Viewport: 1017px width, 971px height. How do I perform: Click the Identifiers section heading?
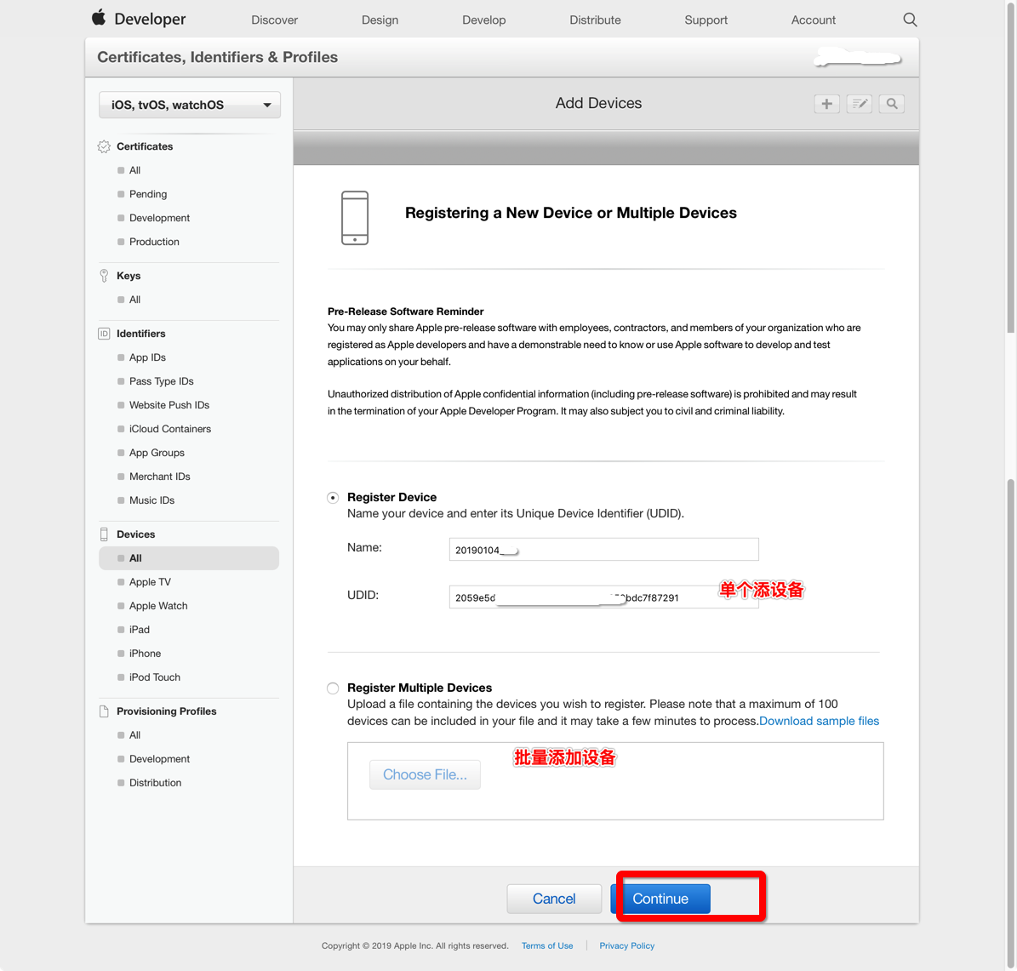140,334
